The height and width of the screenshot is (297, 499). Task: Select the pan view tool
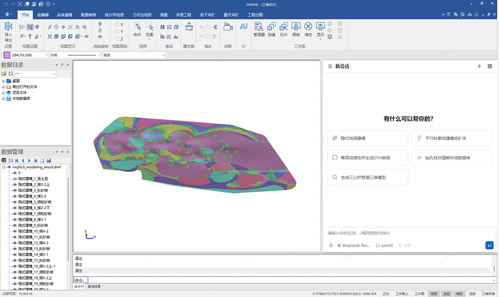(x=63, y=27)
